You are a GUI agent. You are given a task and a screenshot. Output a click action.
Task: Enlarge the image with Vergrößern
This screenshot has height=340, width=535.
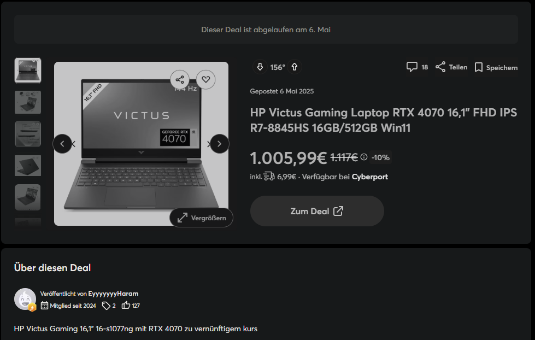tap(201, 218)
